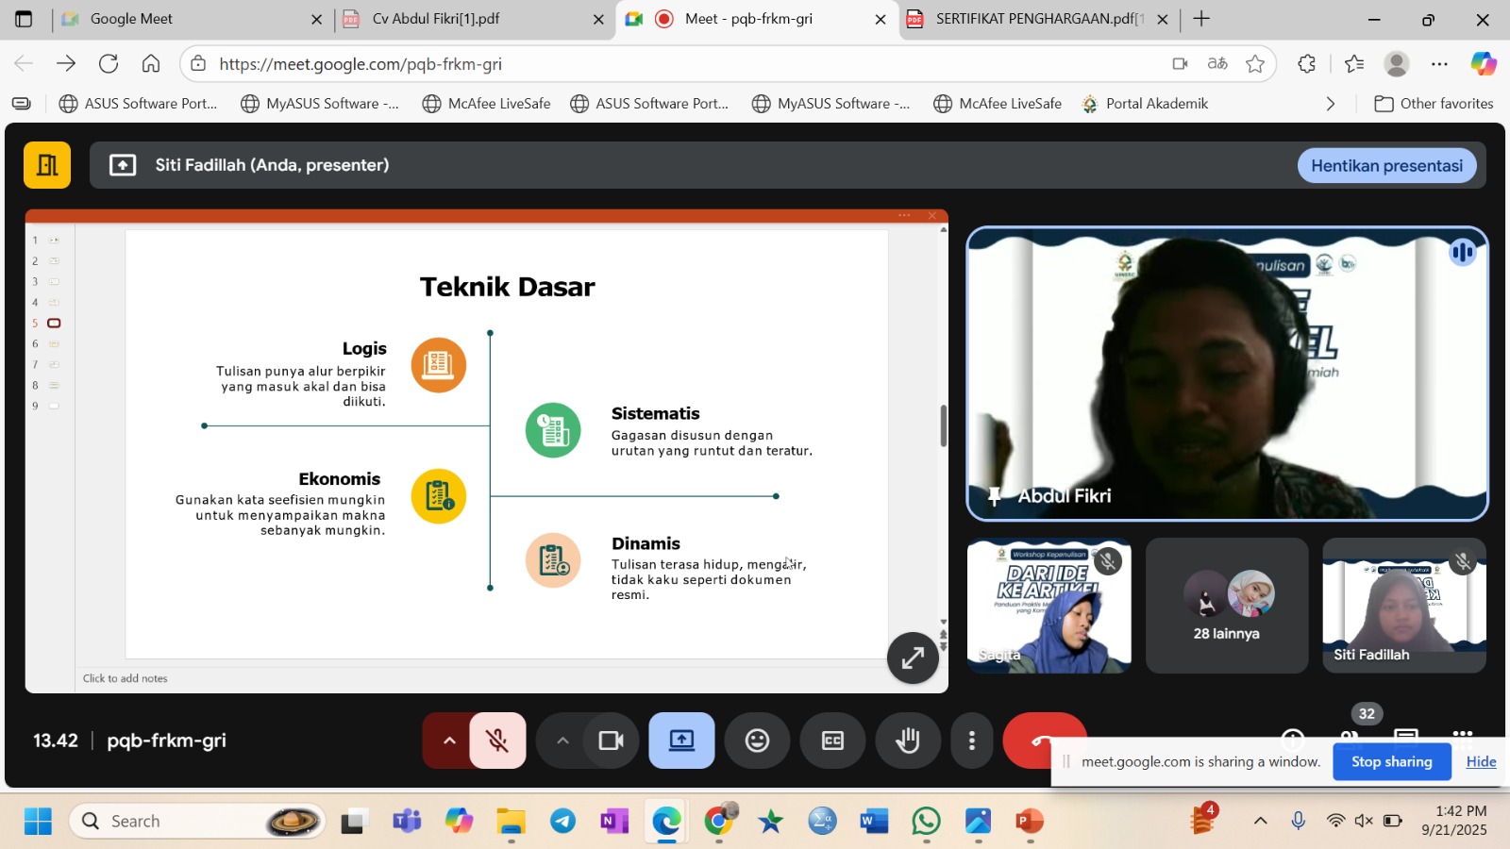Screen dimensions: 1510x849
Task: Raise your hand in the meeting
Action: pos(908,741)
